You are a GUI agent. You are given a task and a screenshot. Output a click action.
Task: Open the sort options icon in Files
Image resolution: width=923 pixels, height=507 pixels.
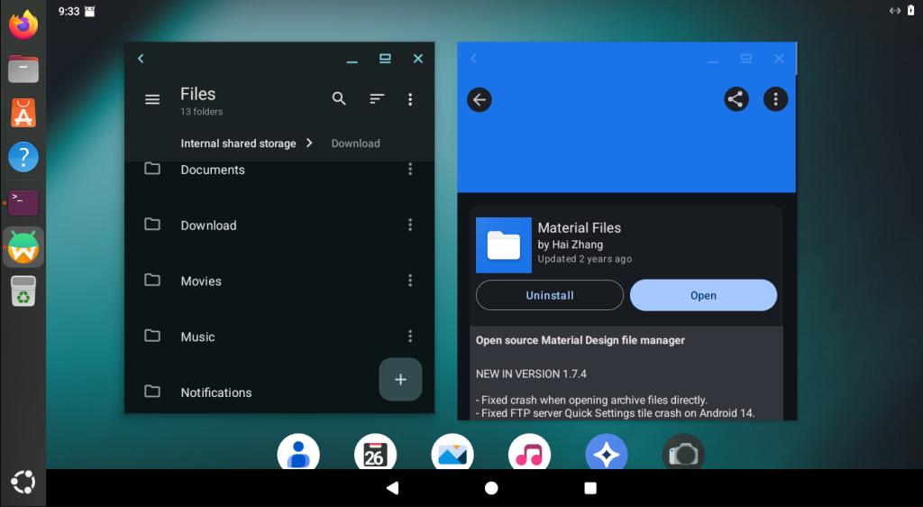[x=377, y=99]
